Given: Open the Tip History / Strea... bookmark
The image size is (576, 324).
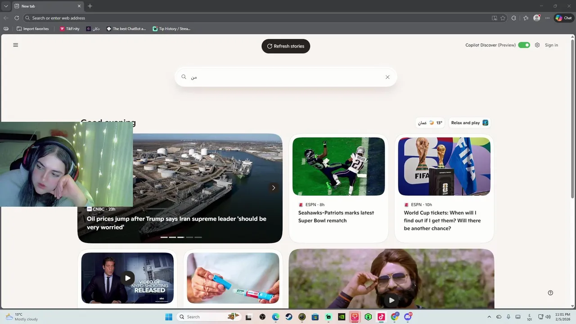Looking at the screenshot, I should 171,29.
